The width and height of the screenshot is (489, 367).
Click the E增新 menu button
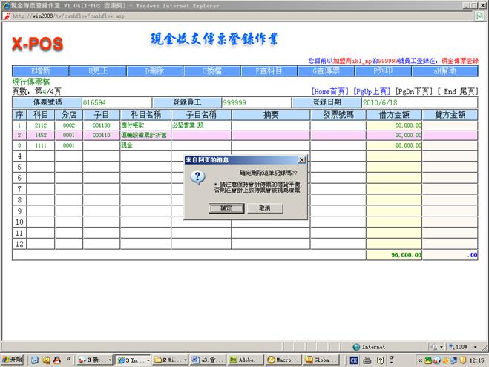tap(40, 71)
